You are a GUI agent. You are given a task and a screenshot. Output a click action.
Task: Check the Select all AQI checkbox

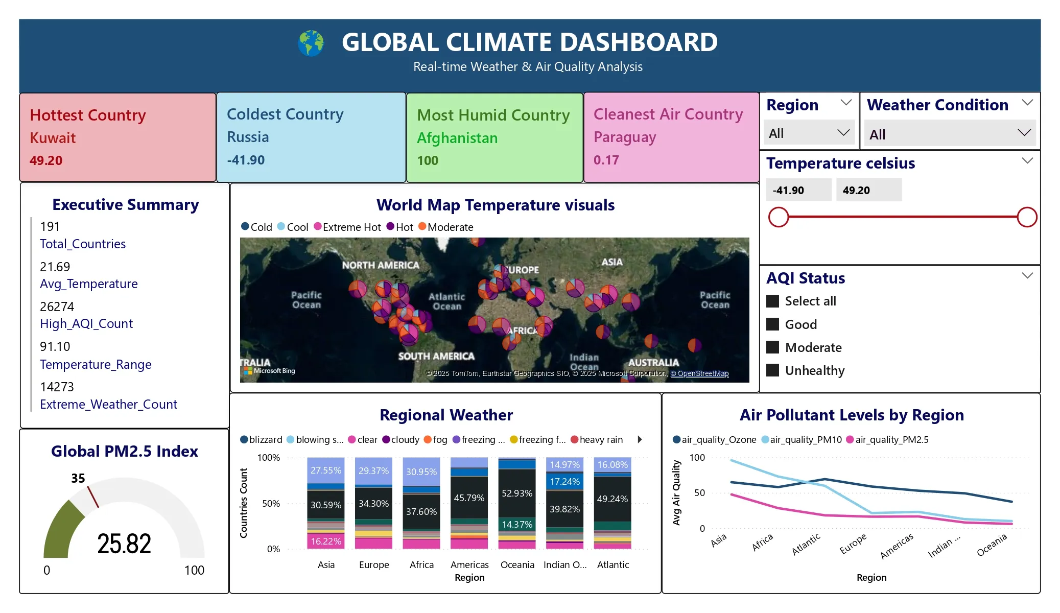tap(773, 301)
